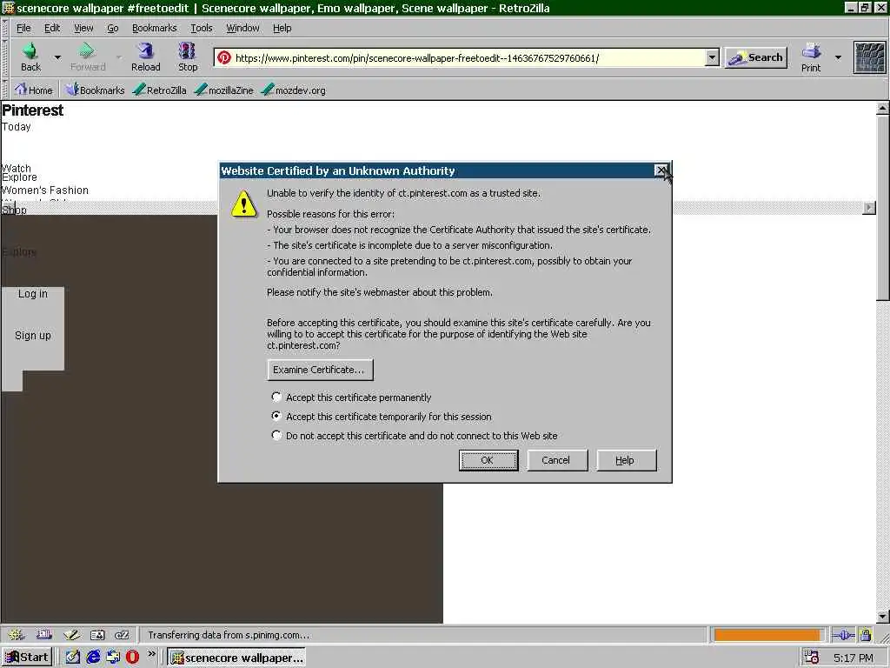Click the scenecore wallpaper taskbar button
890x668 pixels.
pyautogui.click(x=236, y=658)
